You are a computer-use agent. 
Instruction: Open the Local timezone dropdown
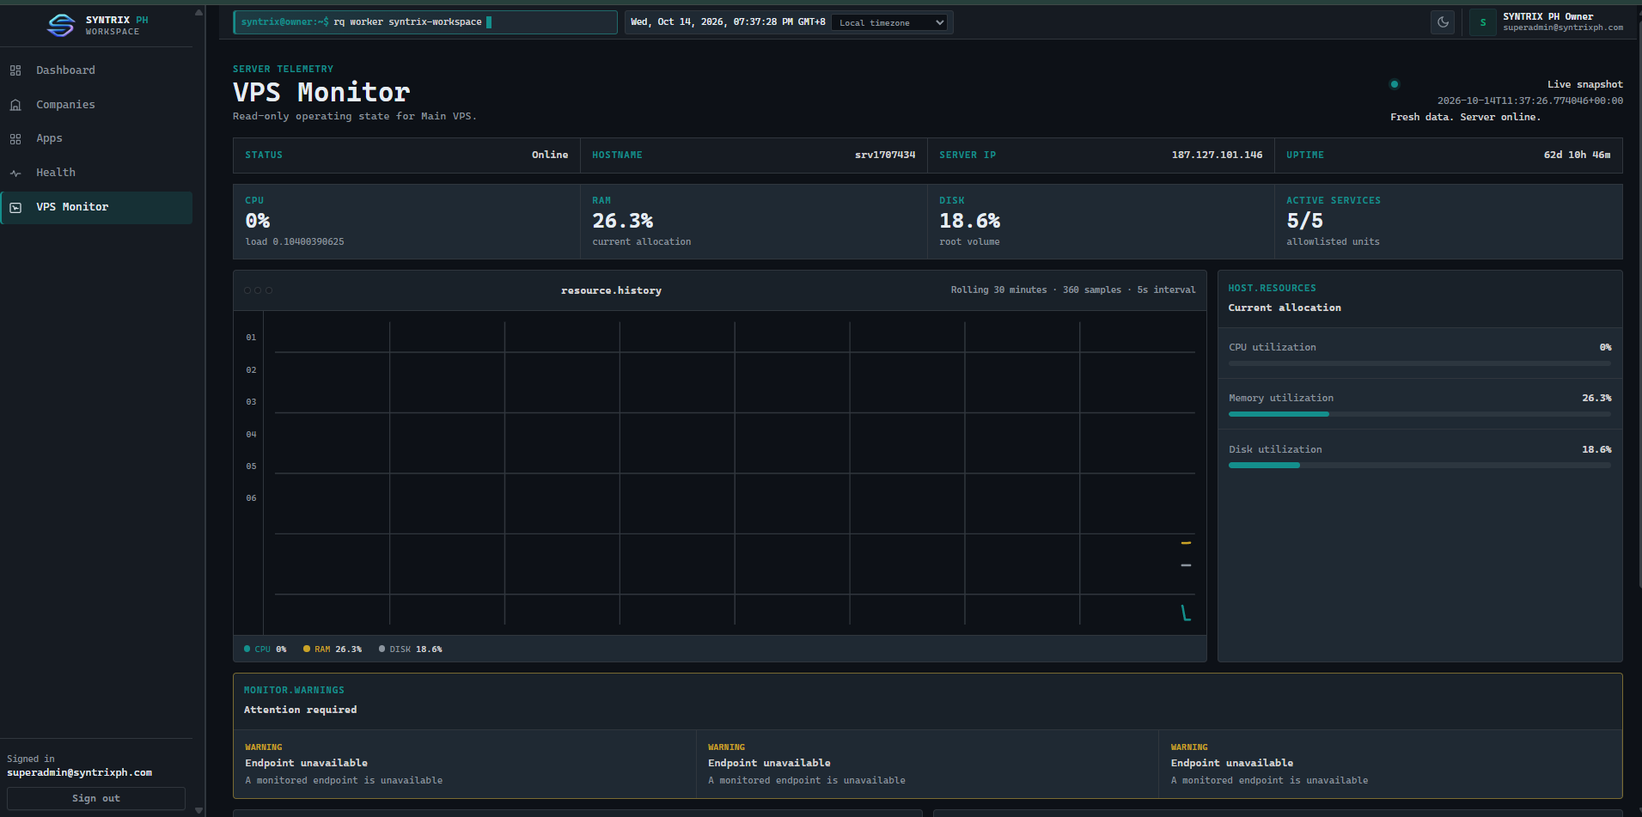891,22
